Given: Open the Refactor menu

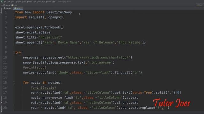Looking at the screenshot, I should click(x=30, y=2).
